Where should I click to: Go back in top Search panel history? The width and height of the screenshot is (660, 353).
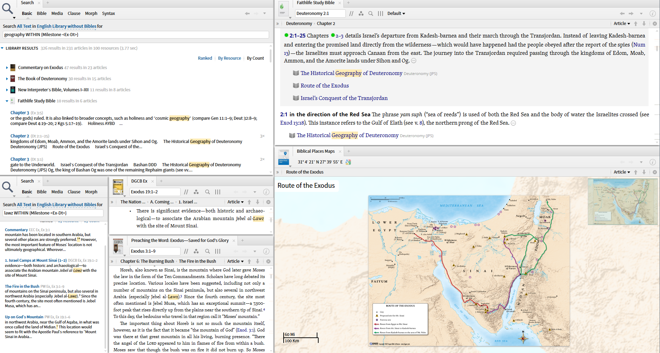pyautogui.click(x=247, y=14)
